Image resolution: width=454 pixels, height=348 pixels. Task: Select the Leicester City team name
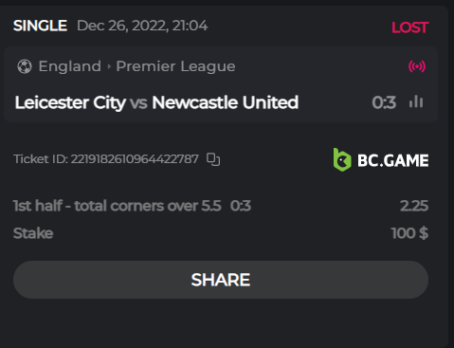point(70,102)
